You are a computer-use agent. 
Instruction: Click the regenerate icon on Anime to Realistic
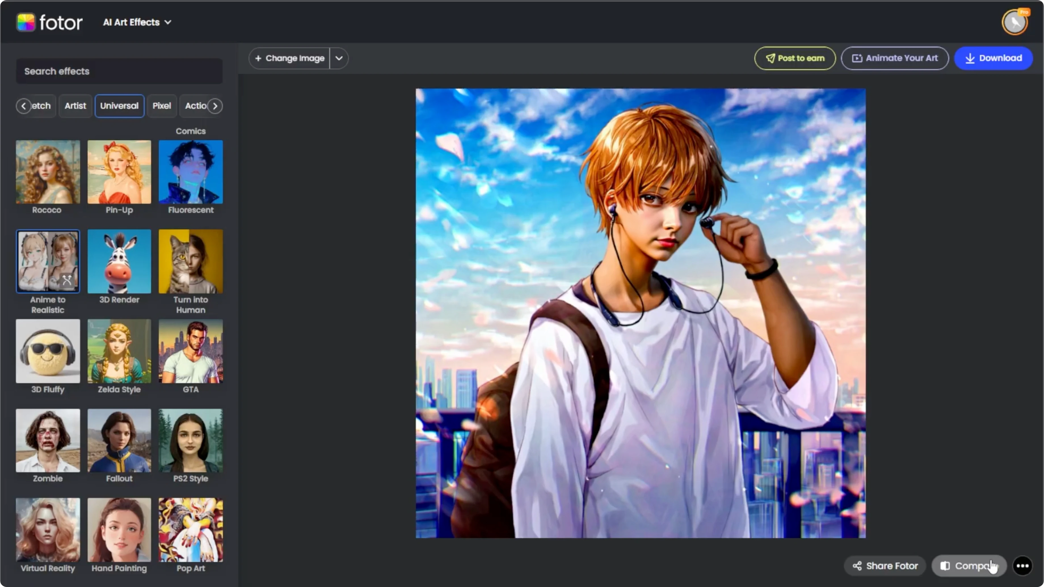point(67,280)
